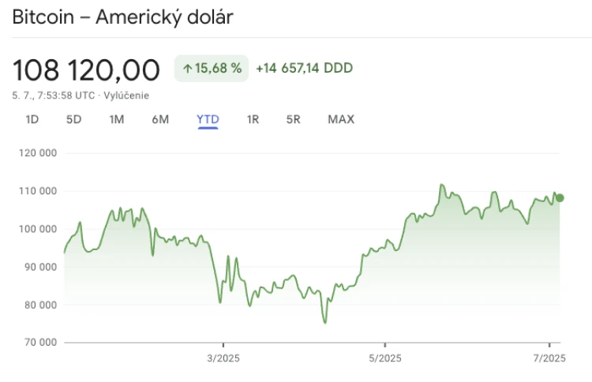Screen dimensions: 592x382
Task: Click the green up arrow icon
Action: (188, 69)
